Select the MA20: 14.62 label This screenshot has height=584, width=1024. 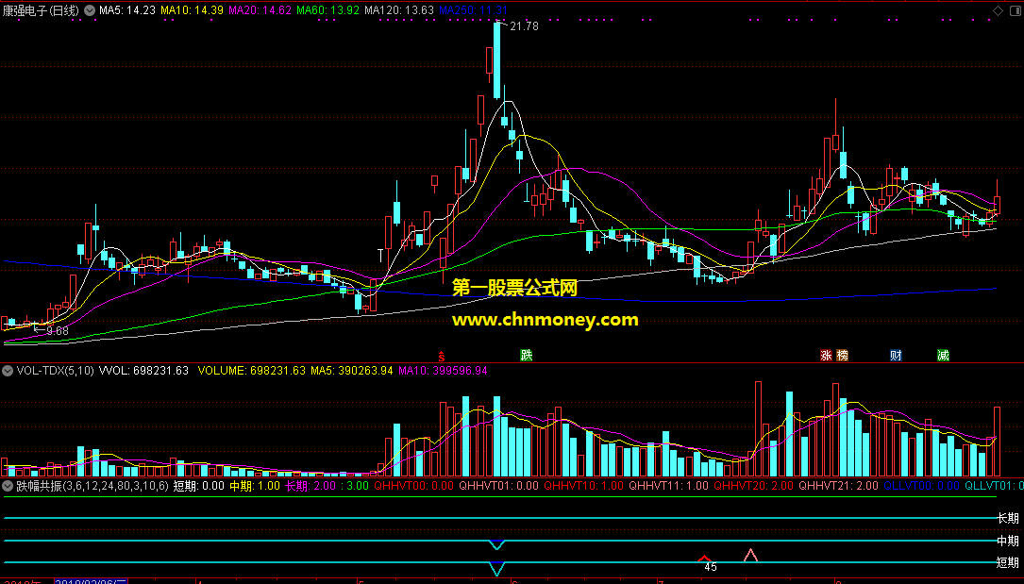point(260,10)
